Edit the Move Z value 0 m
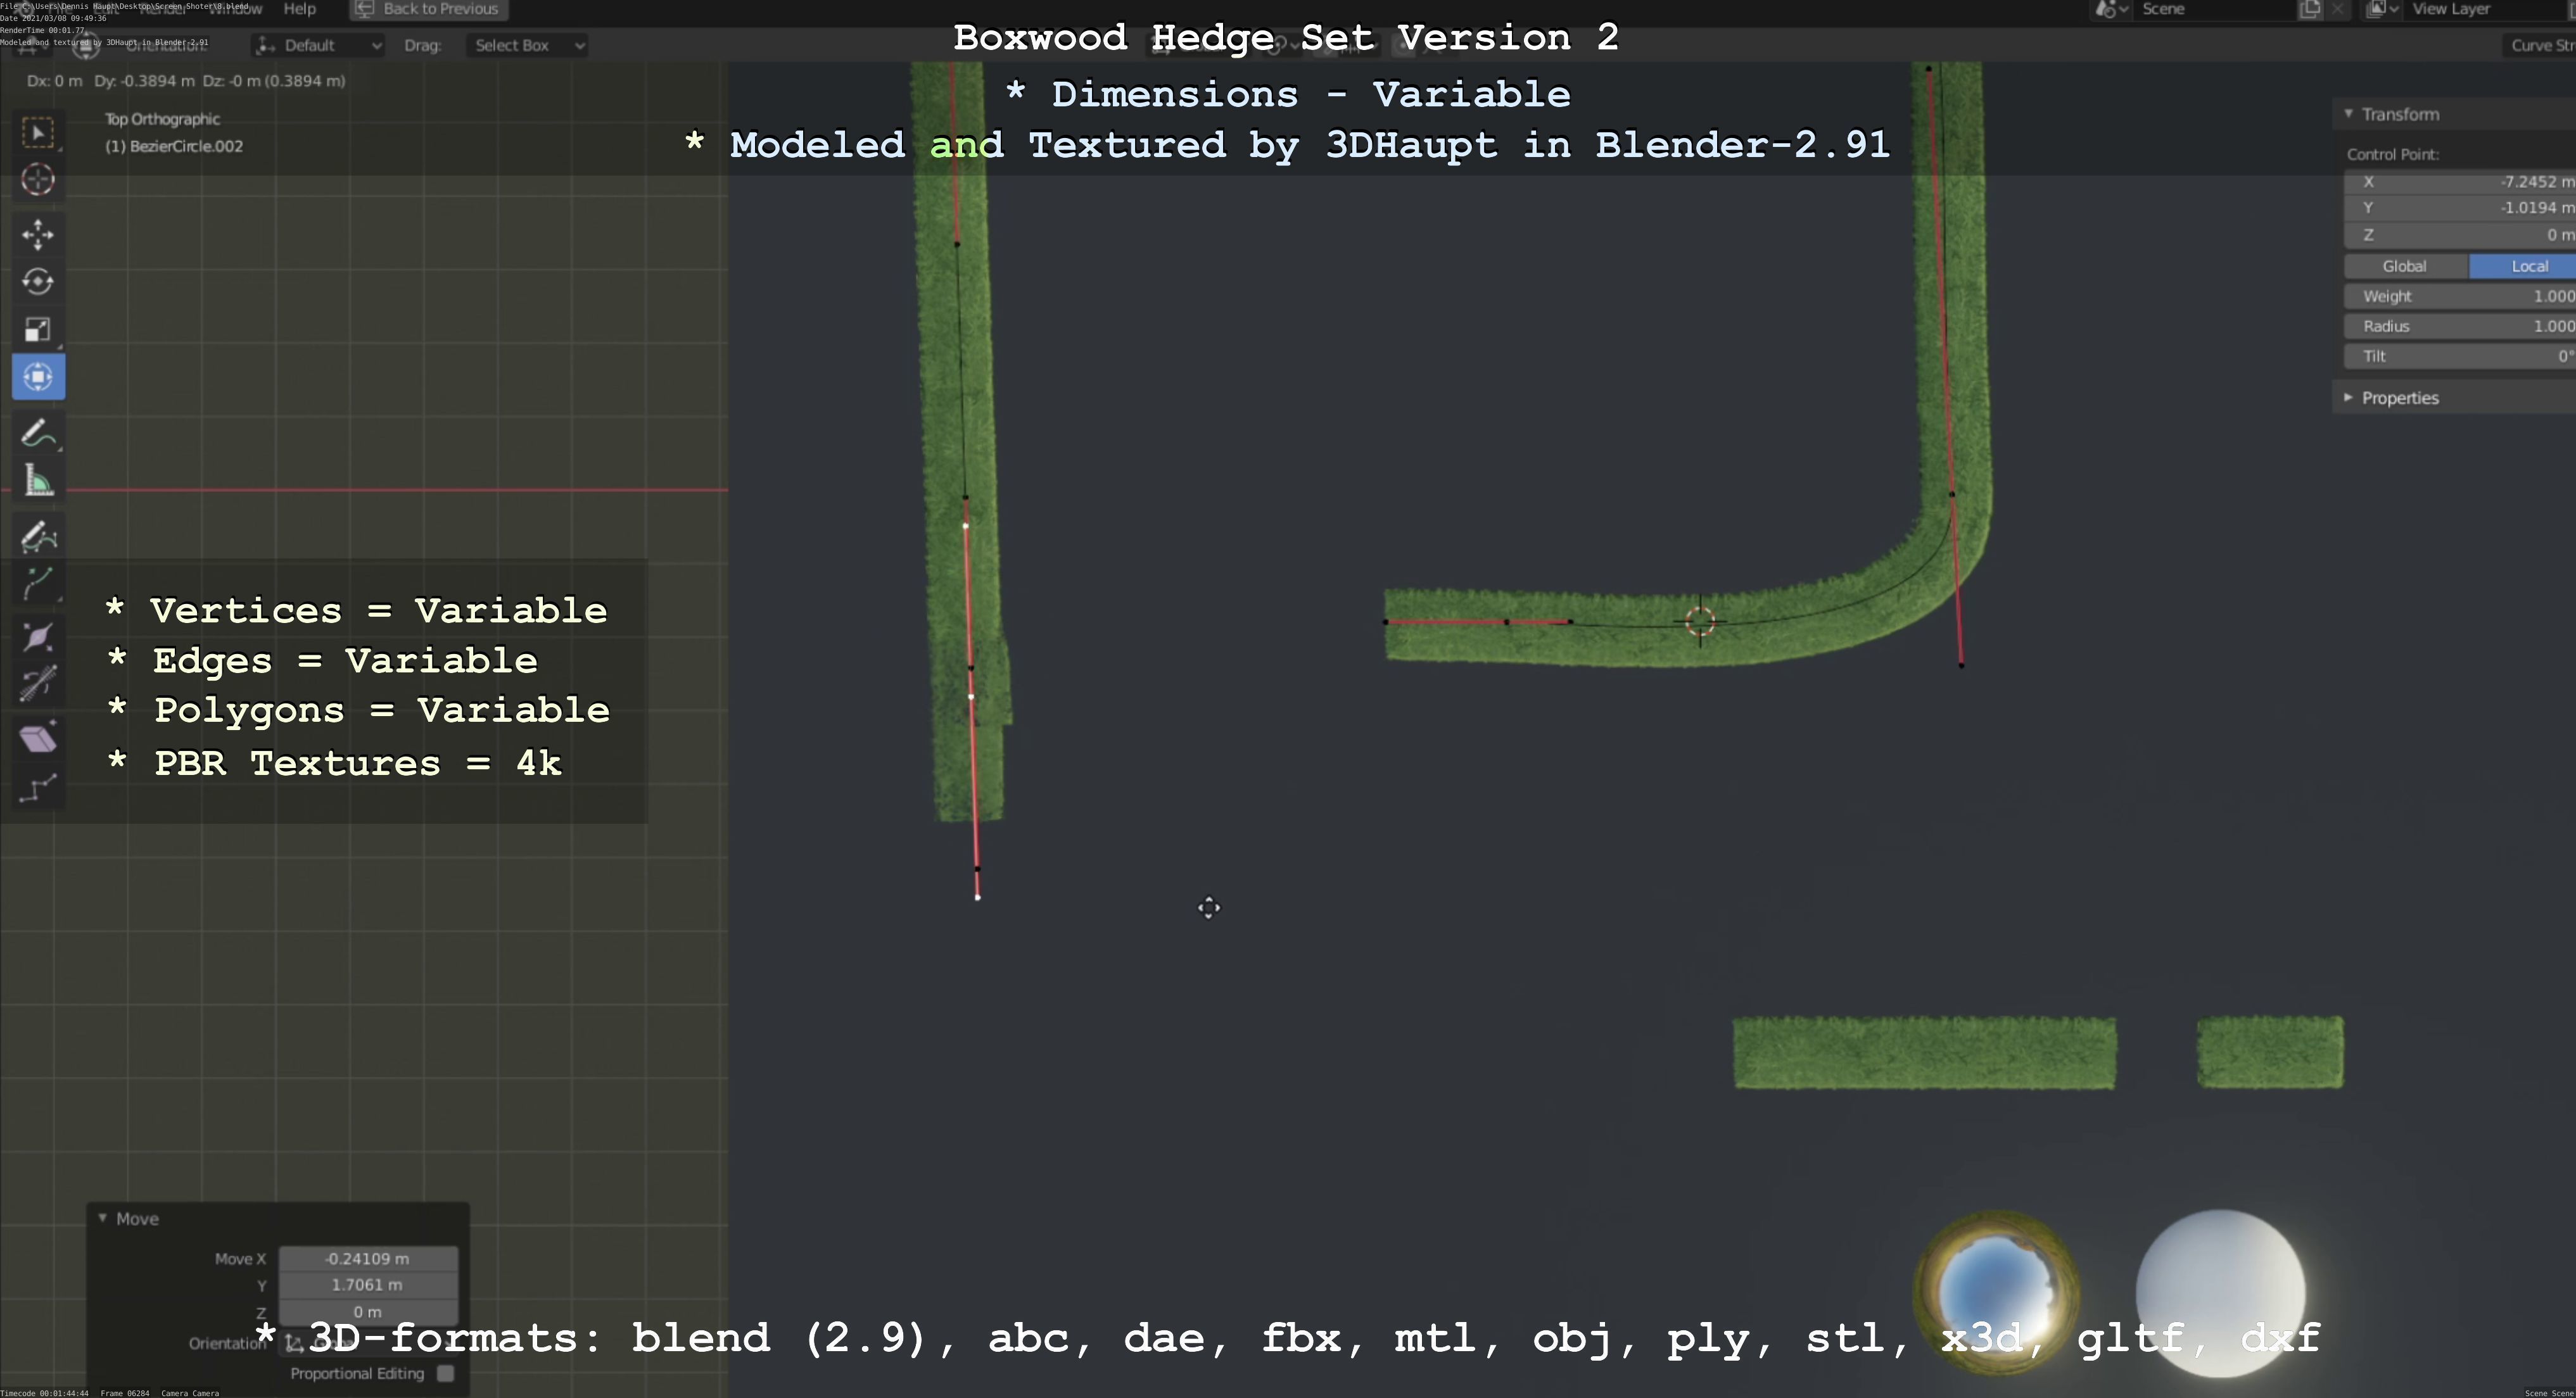Image resolution: width=2576 pixels, height=1398 pixels. pos(368,1311)
